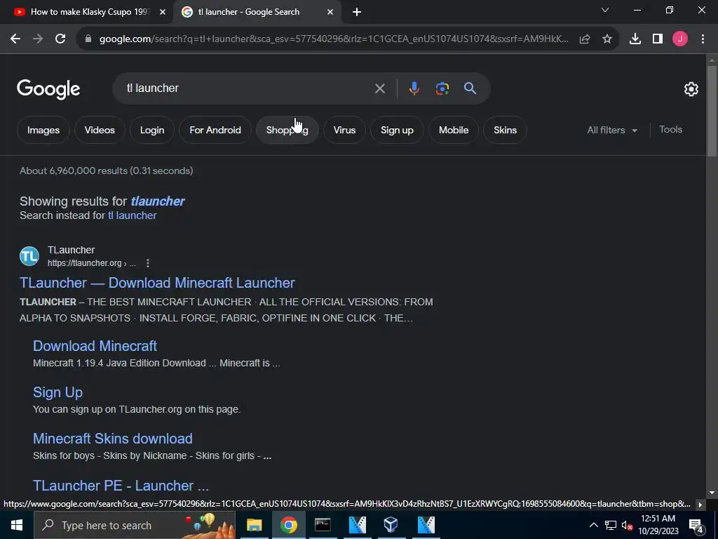
Task: Click the page vertical scrollbar thumb
Action: click(712, 110)
